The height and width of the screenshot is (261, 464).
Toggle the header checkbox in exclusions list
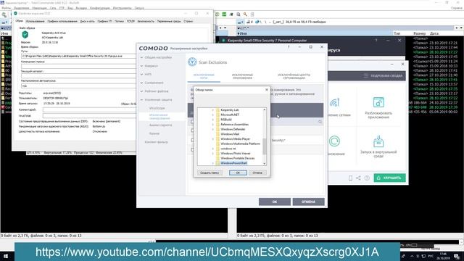pos(192,122)
